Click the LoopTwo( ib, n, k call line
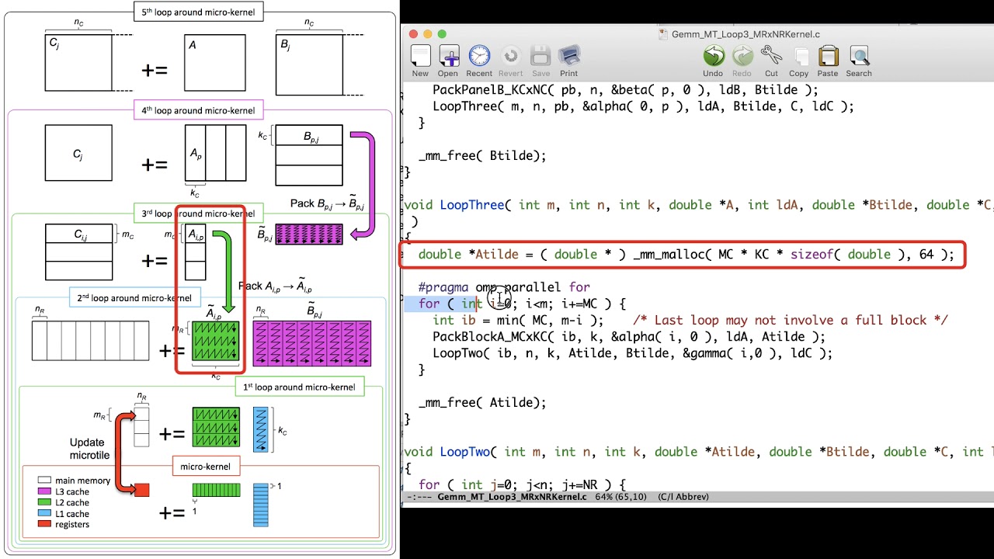The width and height of the screenshot is (994, 559). pyautogui.click(x=632, y=352)
